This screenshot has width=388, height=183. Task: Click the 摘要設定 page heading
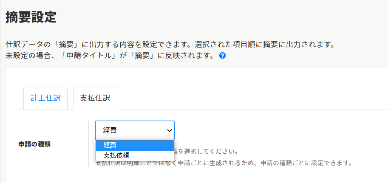[x=31, y=17]
